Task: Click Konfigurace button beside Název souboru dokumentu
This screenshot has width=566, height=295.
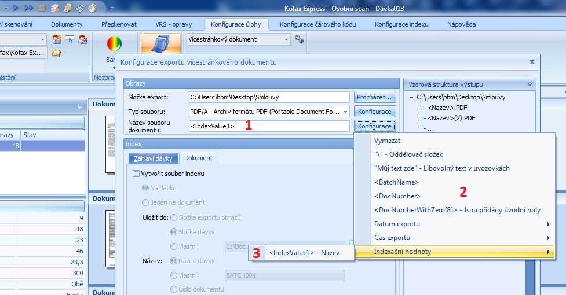Action: [x=375, y=126]
